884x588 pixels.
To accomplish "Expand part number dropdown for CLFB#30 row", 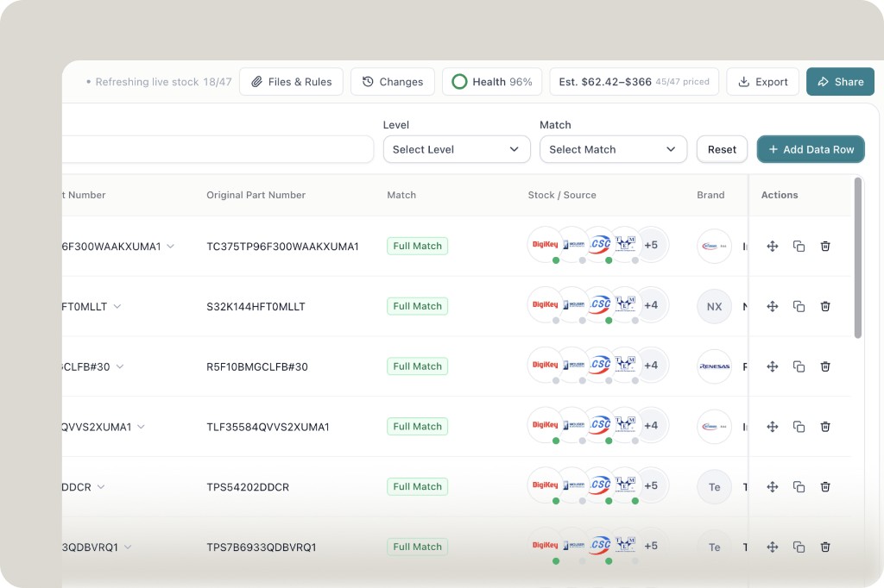I will [120, 366].
